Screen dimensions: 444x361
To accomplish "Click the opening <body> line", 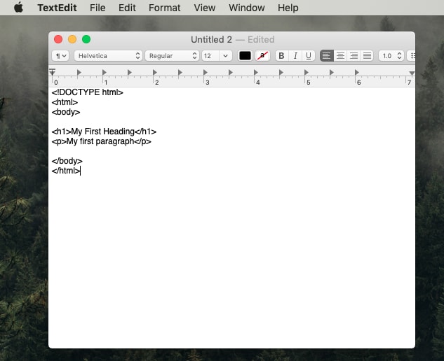I will click(66, 112).
